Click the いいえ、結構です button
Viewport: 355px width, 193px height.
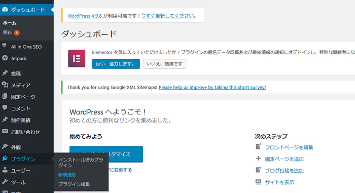[x=165, y=64]
